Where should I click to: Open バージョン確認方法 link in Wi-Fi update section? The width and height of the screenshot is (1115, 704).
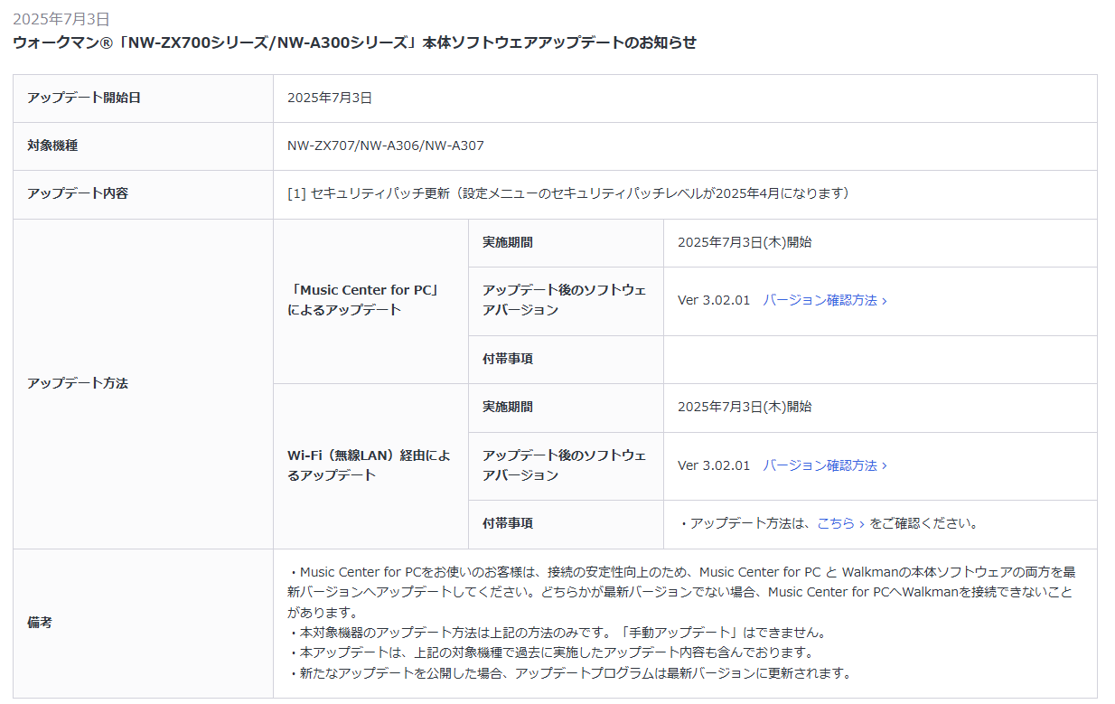tap(825, 465)
